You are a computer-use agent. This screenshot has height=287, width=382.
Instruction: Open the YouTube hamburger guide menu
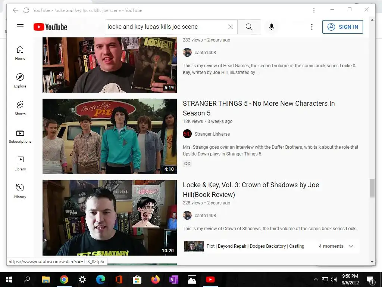20,27
